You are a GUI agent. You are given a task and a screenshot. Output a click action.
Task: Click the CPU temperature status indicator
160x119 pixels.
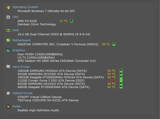coord(71,21)
